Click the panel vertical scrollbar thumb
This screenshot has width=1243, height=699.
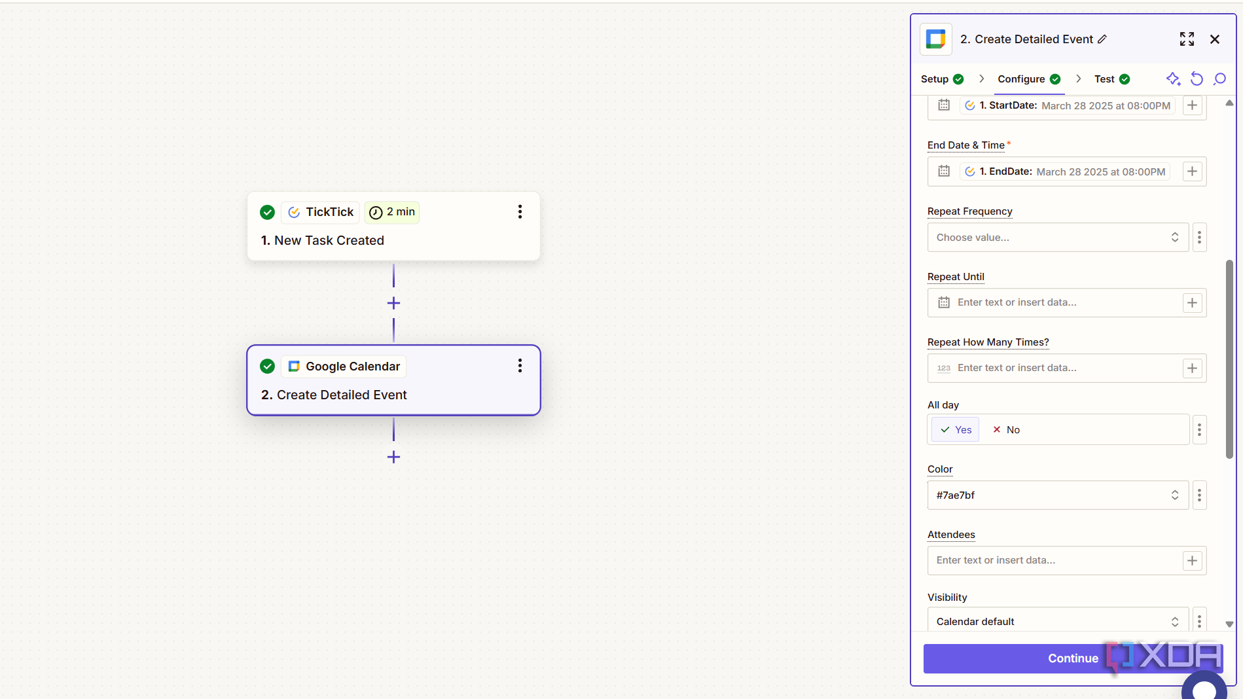pos(1229,359)
